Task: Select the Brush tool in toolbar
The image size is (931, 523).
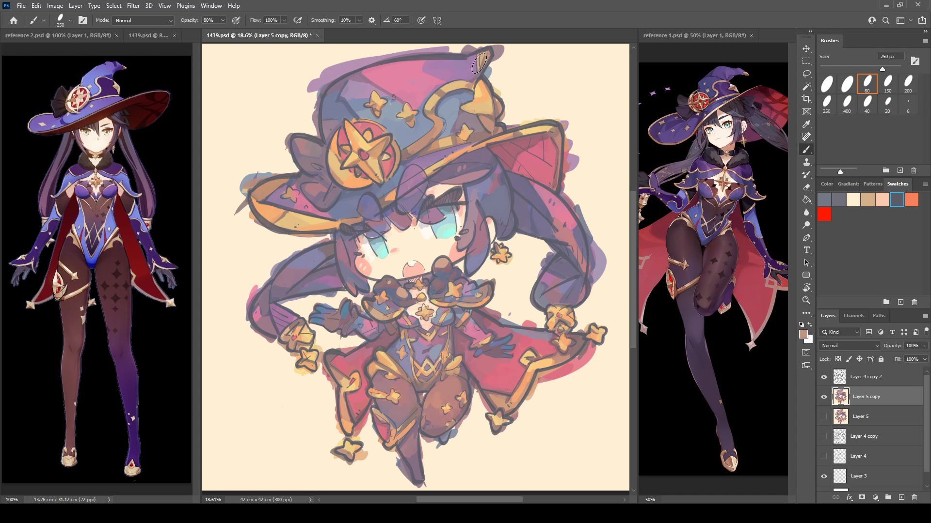Action: pyautogui.click(x=806, y=150)
